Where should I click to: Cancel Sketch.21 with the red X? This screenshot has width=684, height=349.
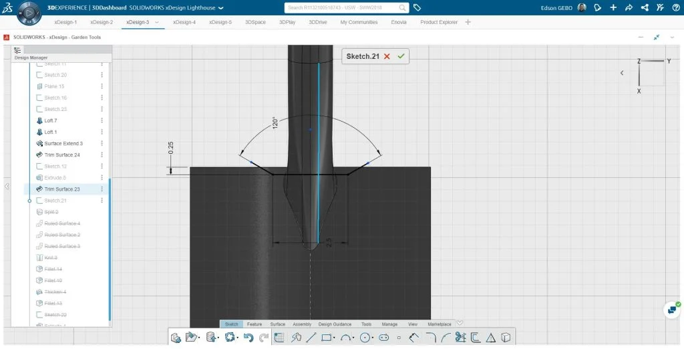[x=387, y=57]
